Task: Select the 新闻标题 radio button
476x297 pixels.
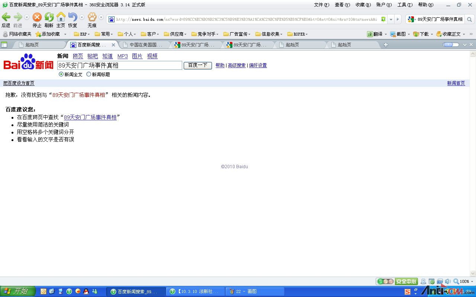Action: (x=89, y=74)
